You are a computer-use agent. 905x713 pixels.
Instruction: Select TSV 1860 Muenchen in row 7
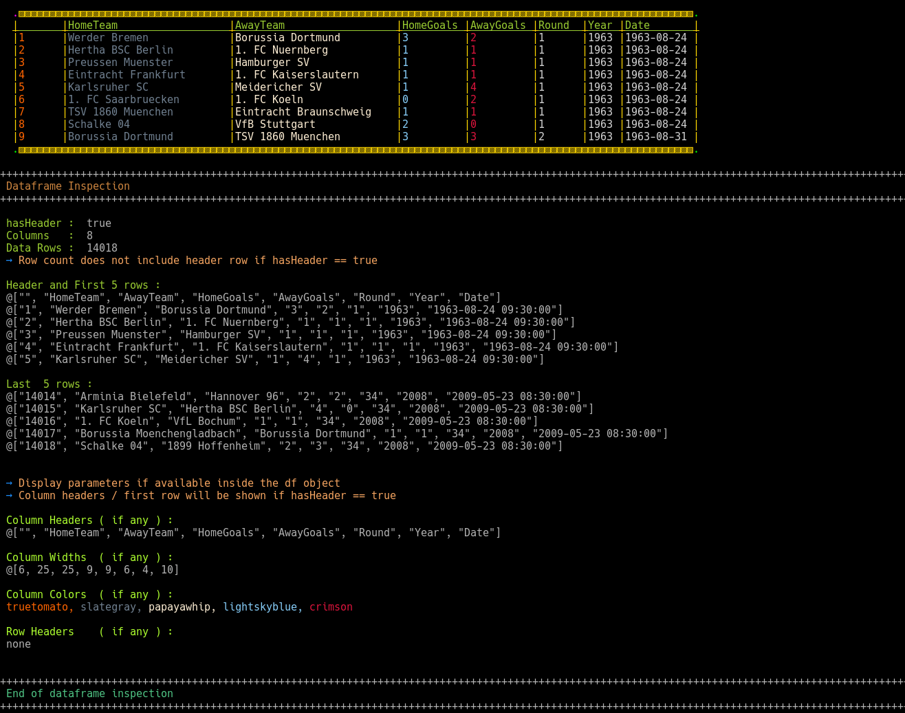[120, 112]
